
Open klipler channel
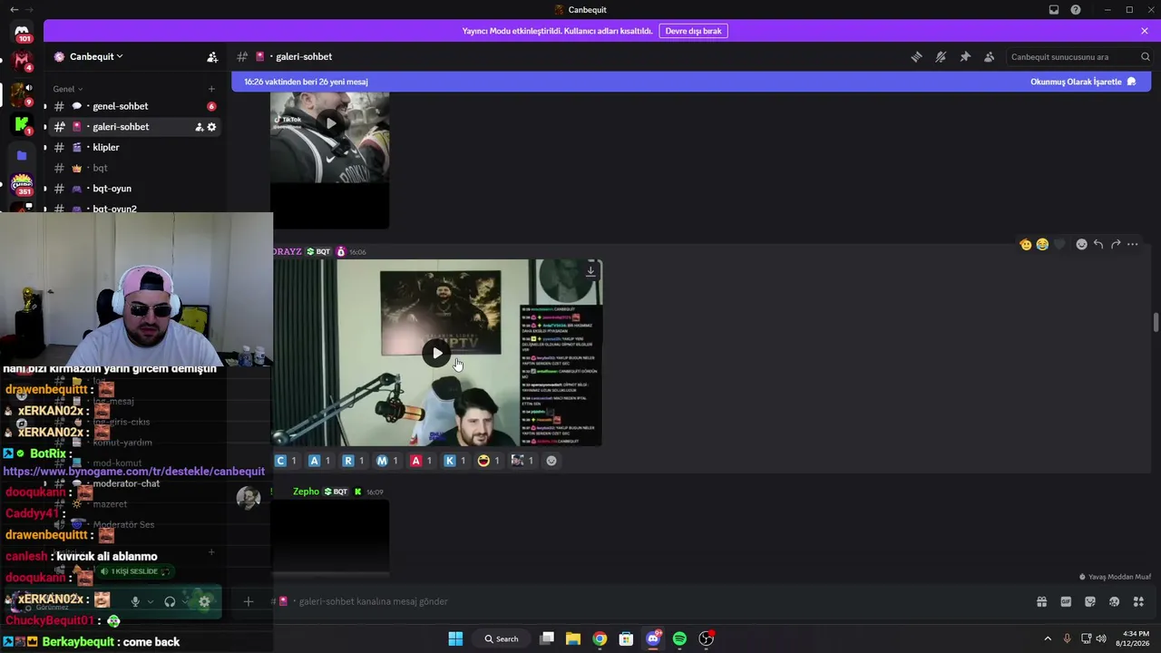[132, 148]
